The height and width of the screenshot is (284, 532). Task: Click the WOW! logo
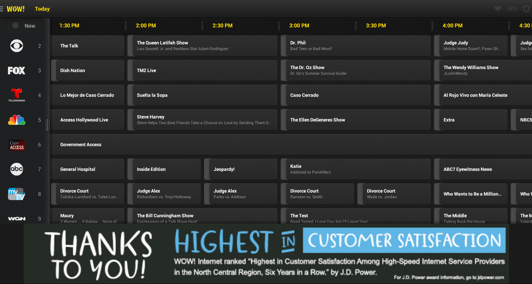16,9
